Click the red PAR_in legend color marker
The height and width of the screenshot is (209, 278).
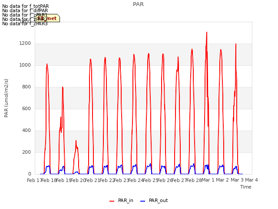tap(112, 201)
